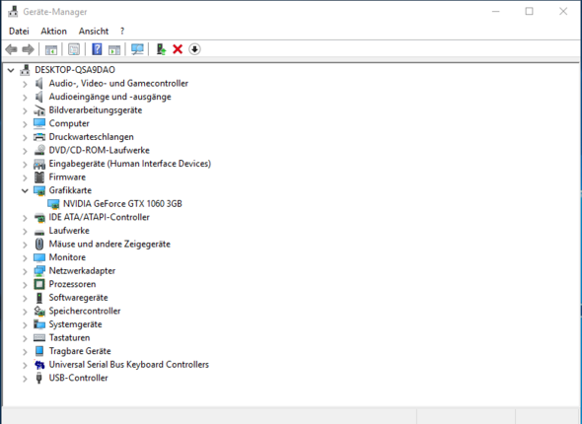Click the show/hide console tree icon
582x424 pixels.
point(51,49)
